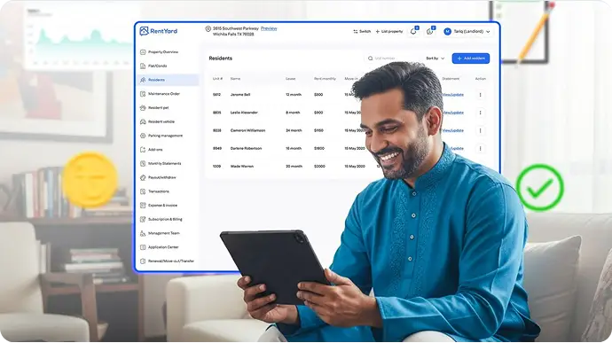
Task: Open action menu for Leslie Alexander row
Action: [481, 113]
